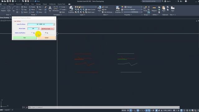Activate the Mirror tool
The height and width of the screenshot is (112, 199).
click(x=32, y=10)
